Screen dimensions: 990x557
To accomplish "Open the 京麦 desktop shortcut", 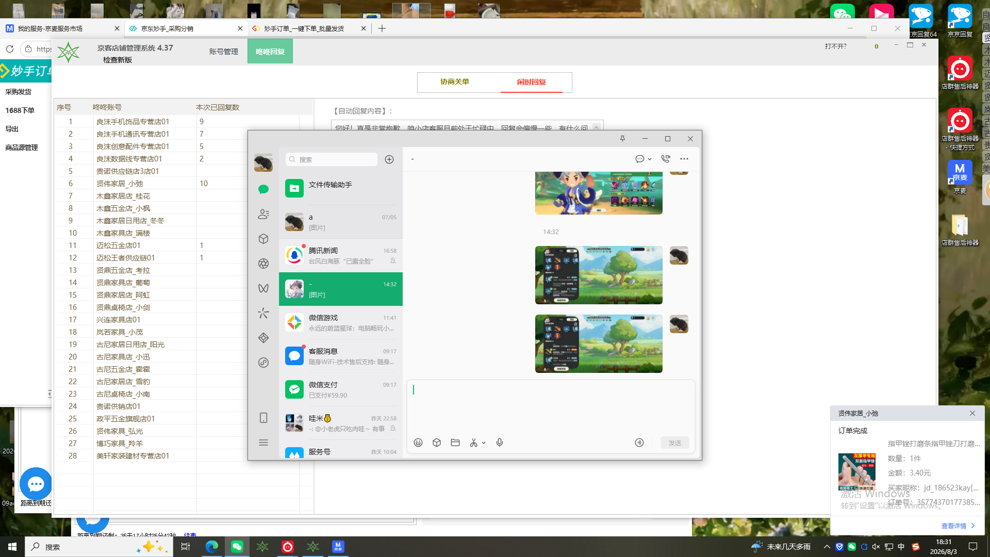I will pos(960,177).
